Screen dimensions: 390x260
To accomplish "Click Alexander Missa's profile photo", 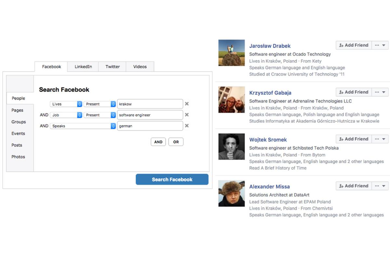I will [x=231, y=193].
